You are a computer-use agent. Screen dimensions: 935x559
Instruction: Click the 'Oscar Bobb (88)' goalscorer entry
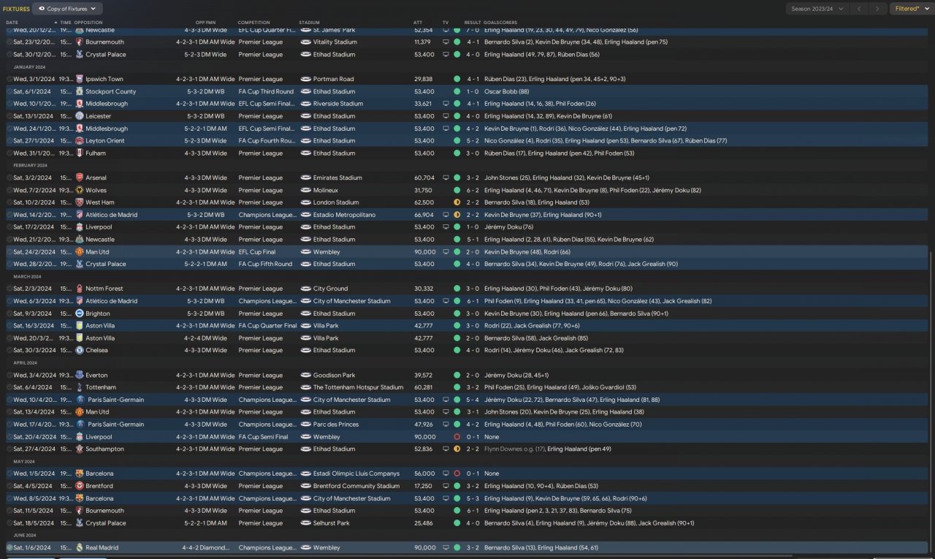point(506,91)
